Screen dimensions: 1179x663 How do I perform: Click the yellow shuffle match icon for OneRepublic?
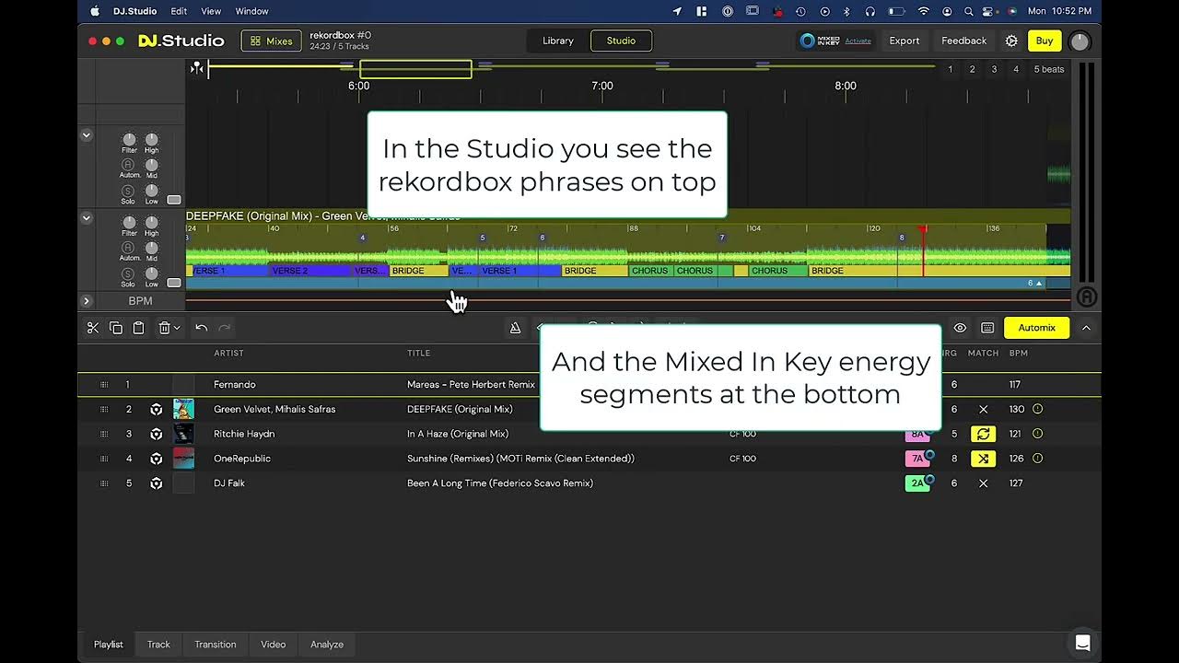(983, 459)
